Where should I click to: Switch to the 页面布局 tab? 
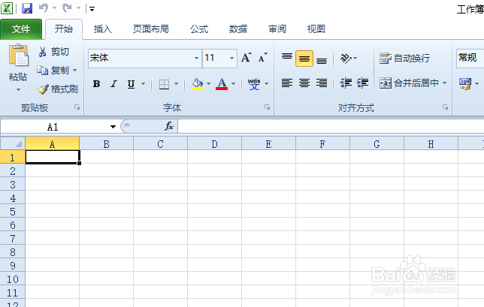point(151,29)
